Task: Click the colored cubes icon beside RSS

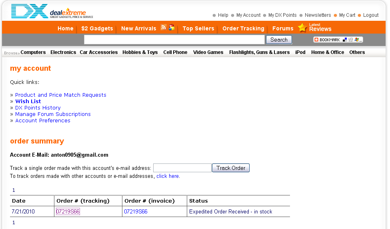Action: click(x=172, y=27)
